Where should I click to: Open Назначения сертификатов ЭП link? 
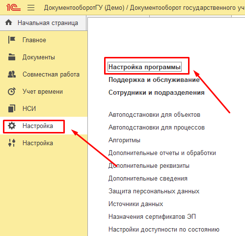pos(152,216)
